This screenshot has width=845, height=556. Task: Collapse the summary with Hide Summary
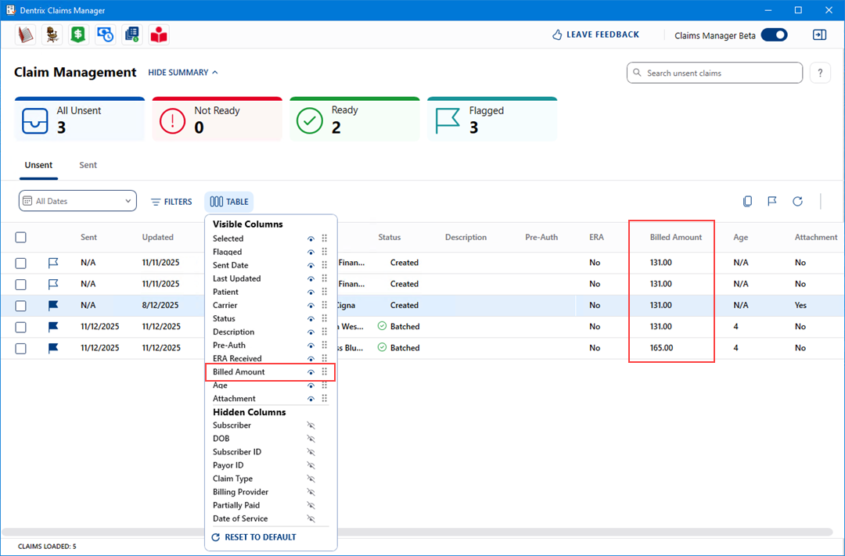183,73
